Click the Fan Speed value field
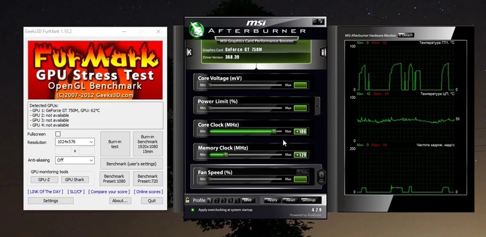486x237 pixels. pyautogui.click(x=300, y=179)
